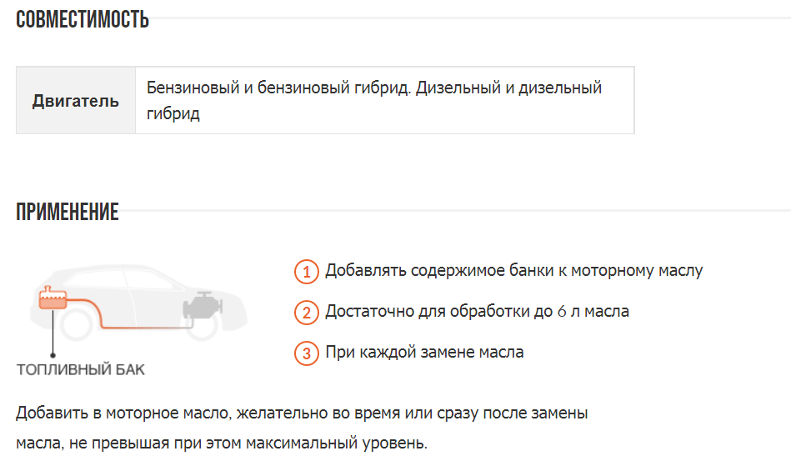The width and height of the screenshot is (791, 466).
Task: Click the СОВМЕСТИМОСТЬ section heading
Action: (83, 19)
